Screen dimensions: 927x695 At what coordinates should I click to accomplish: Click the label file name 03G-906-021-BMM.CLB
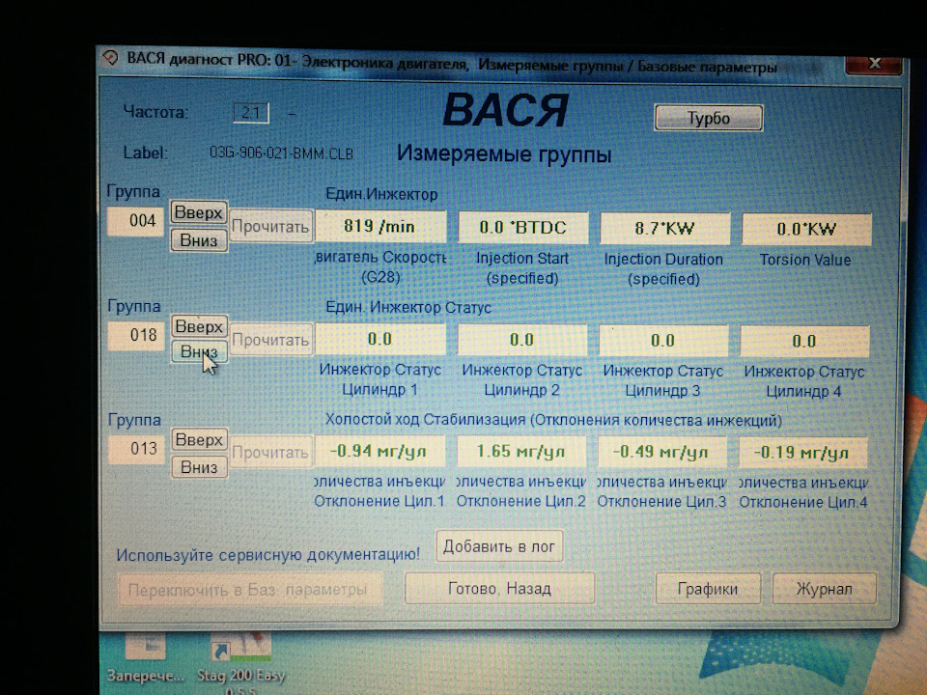click(281, 153)
